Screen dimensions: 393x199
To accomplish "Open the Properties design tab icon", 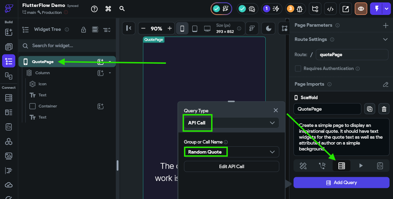I will 303,166.
